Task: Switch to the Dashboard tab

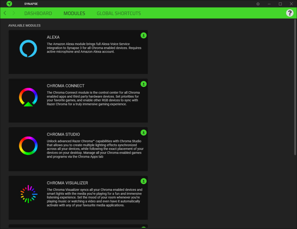Action: pos(38,13)
